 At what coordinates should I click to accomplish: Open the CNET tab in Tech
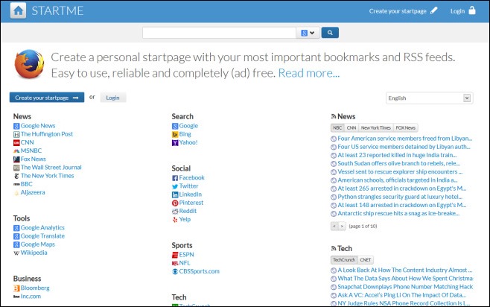point(366,259)
